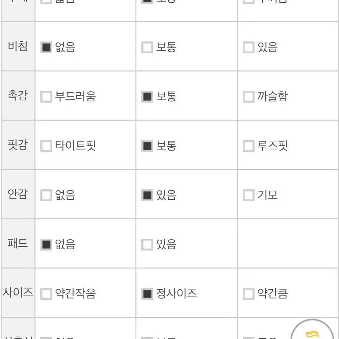Toggle 보통 checkbox in 촉감 row
This screenshot has width=339, height=339.
point(147,97)
